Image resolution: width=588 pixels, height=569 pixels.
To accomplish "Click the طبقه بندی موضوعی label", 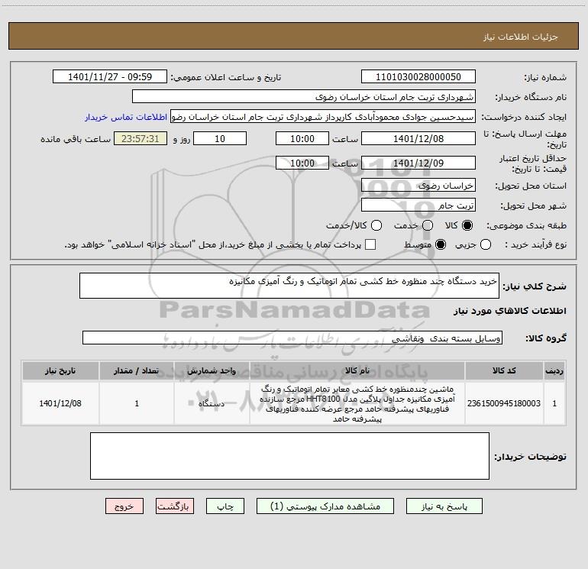I will [x=526, y=225].
